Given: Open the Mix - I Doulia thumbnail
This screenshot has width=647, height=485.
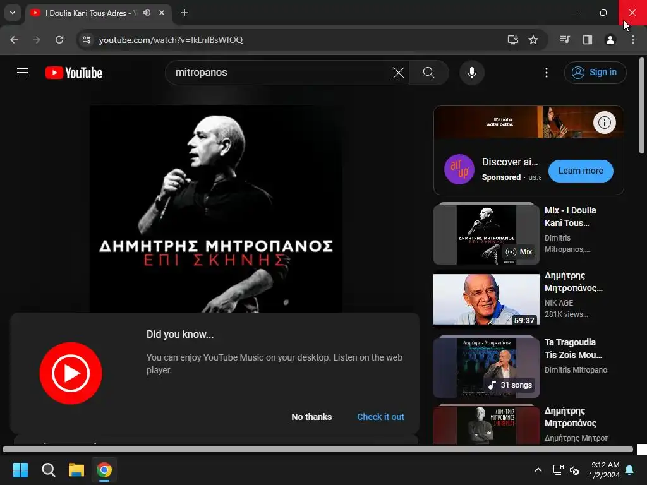Looking at the screenshot, I should [486, 234].
